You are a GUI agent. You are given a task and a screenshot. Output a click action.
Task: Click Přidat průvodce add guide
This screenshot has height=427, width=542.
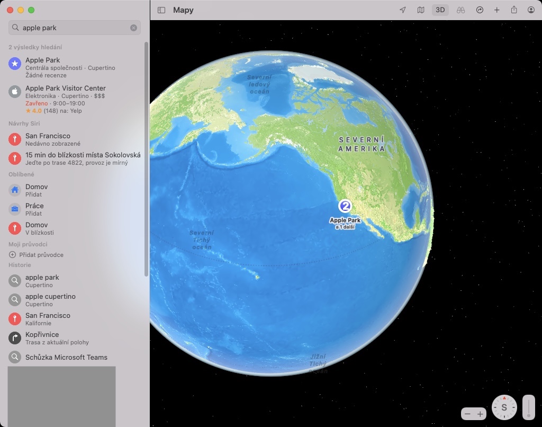coord(36,255)
